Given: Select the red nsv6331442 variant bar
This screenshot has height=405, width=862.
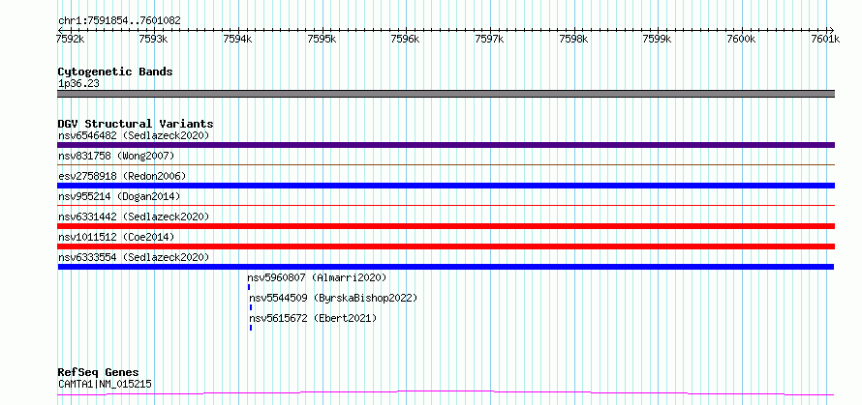Looking at the screenshot, I should point(446,226).
